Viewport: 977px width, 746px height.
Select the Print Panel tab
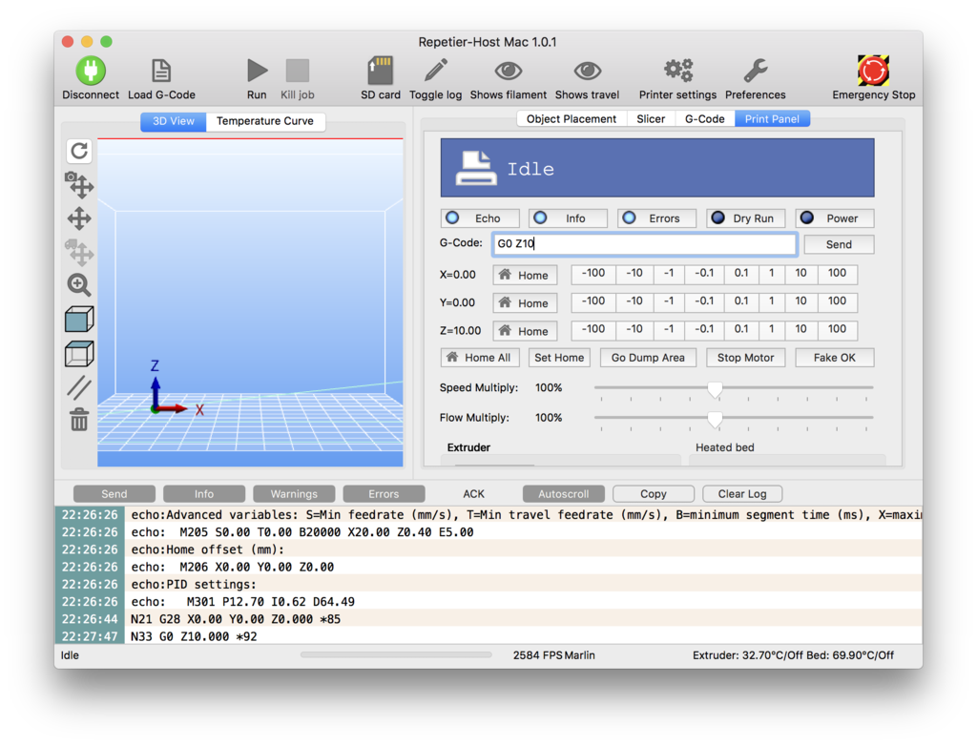(x=772, y=119)
